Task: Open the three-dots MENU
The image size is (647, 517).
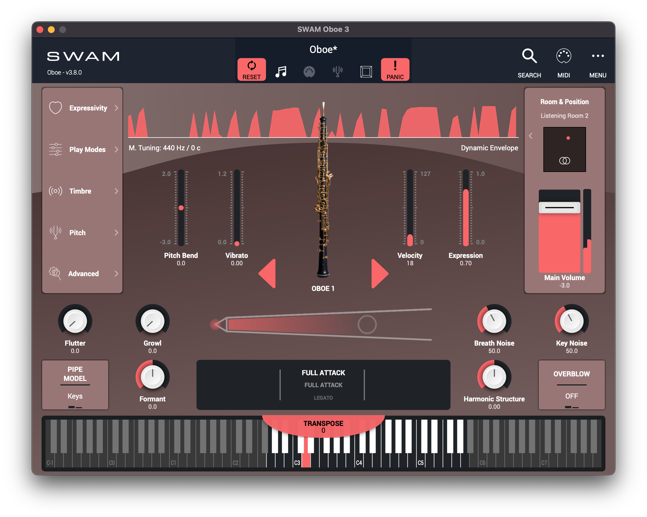Action: [597, 56]
